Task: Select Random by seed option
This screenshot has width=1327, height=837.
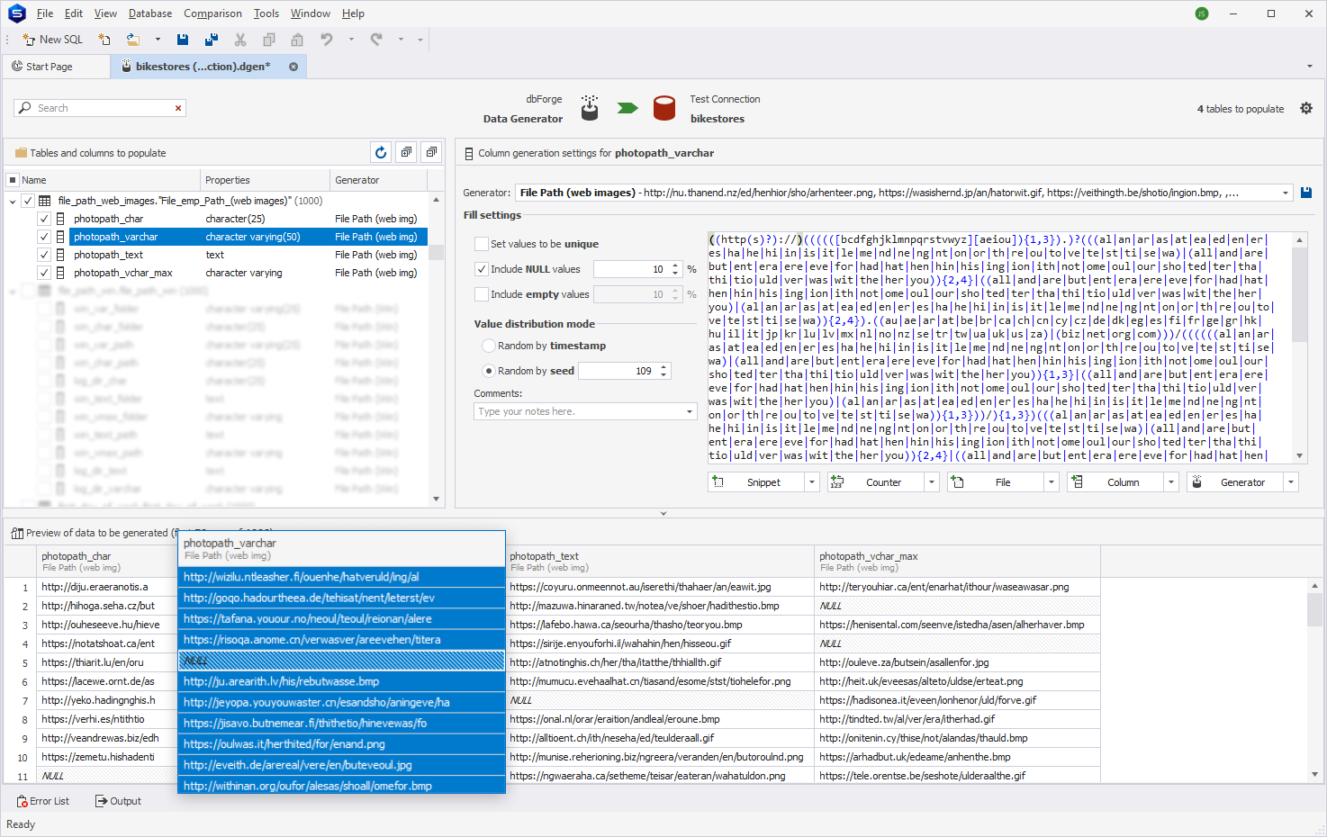Action: [x=489, y=371]
